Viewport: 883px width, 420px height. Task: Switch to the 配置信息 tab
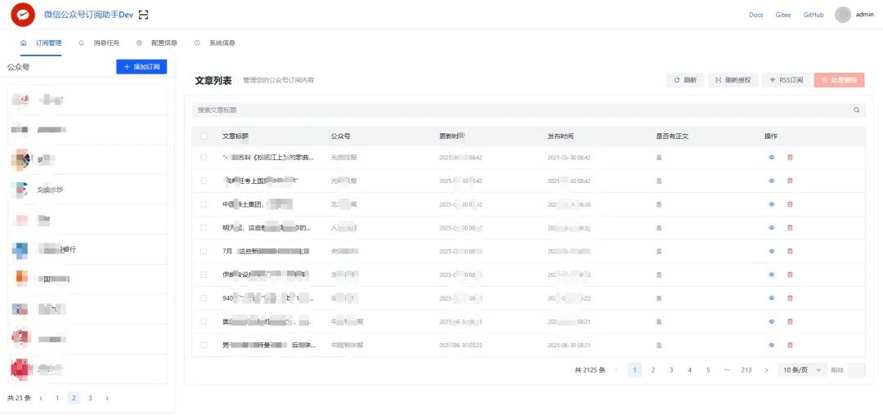coord(157,42)
